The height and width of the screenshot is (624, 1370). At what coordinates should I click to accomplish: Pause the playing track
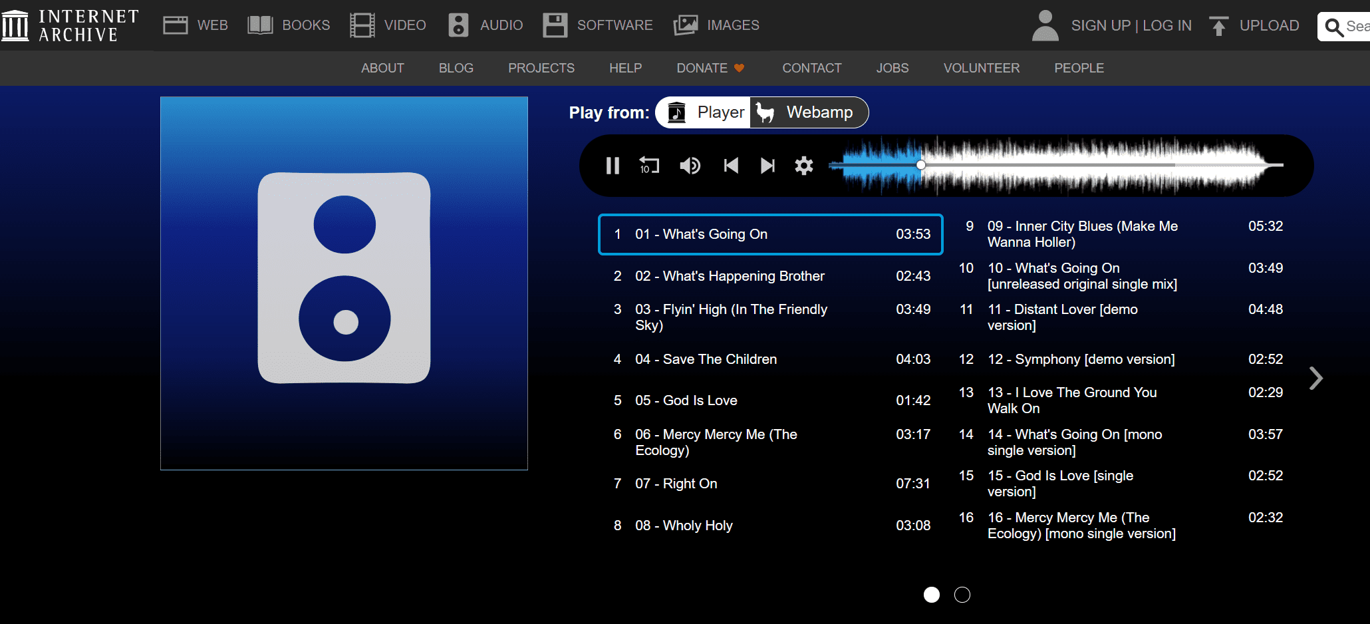(x=613, y=165)
